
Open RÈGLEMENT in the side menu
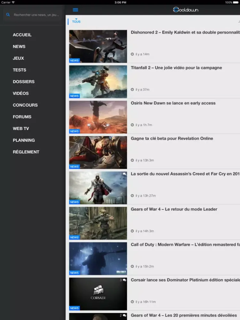point(26,152)
